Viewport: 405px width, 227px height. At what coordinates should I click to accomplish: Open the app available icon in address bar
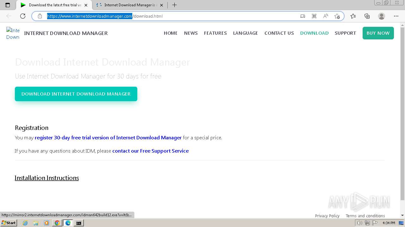pyautogui.click(x=303, y=16)
